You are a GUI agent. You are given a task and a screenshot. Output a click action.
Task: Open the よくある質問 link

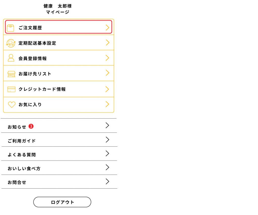[x=22, y=155]
